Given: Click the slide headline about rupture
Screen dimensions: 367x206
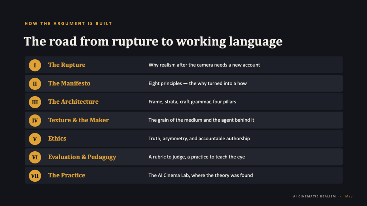Looking at the screenshot, I should pos(153,41).
